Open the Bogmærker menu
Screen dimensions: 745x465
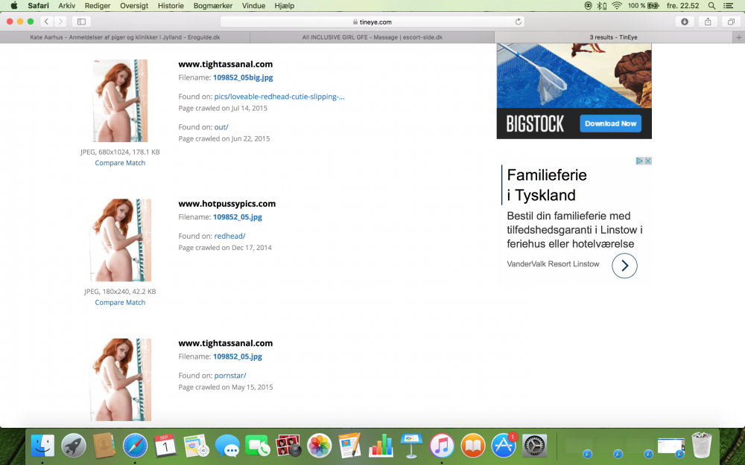pyautogui.click(x=213, y=6)
